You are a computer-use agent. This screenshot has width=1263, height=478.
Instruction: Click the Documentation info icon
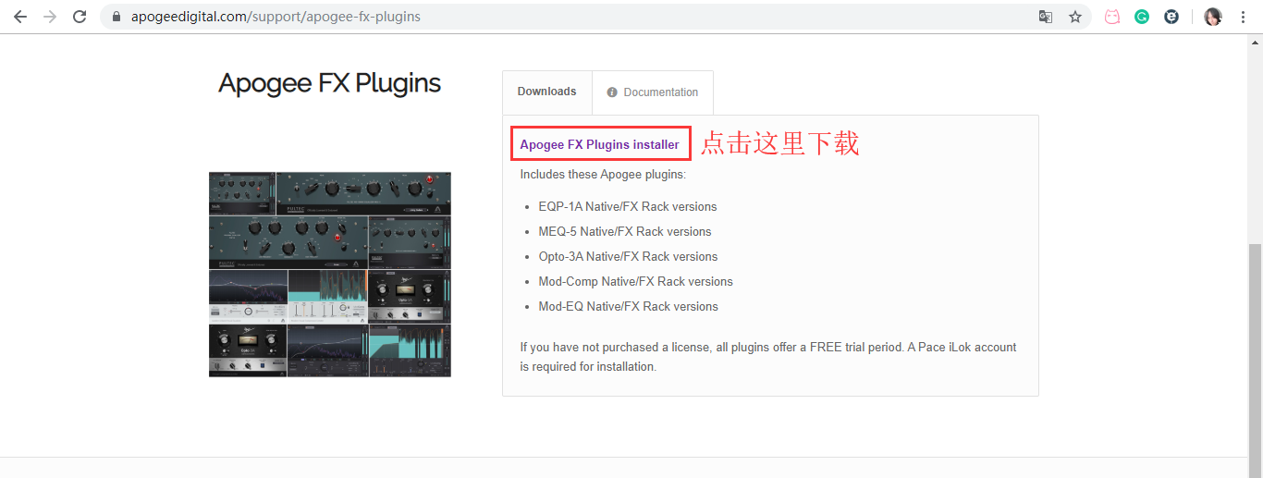pyautogui.click(x=612, y=92)
